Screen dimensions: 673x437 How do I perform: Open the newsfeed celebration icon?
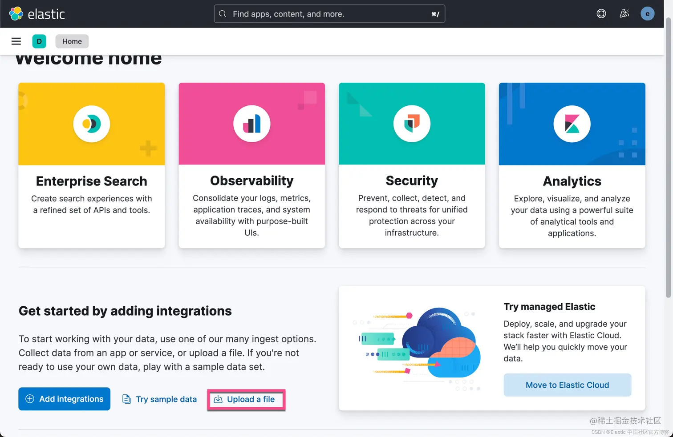click(624, 14)
